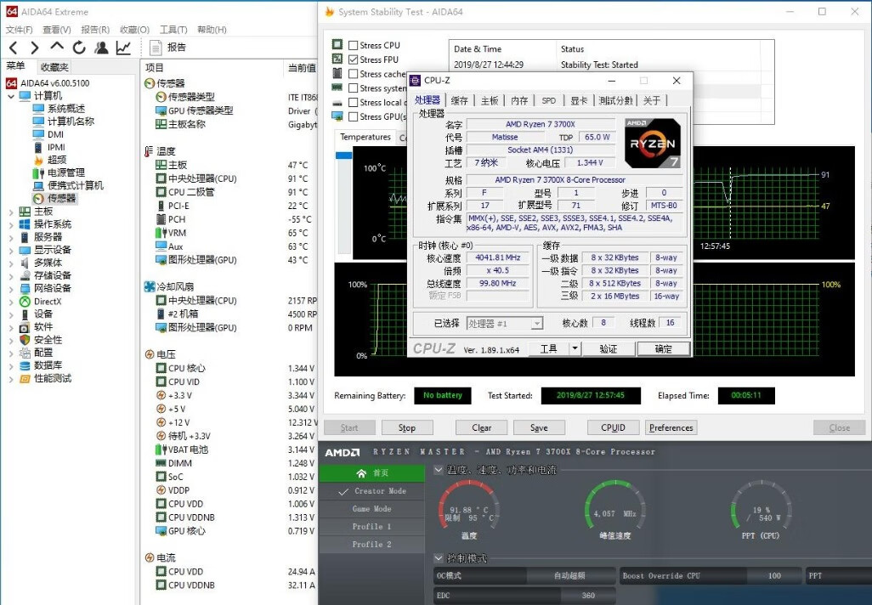Switch Ryzen Master to Game Mode
872x605 pixels.
371,509
